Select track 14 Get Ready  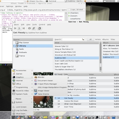(87, 98)
